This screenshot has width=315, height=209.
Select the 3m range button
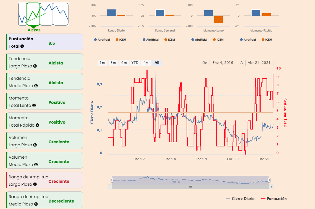pyautogui.click(x=113, y=63)
